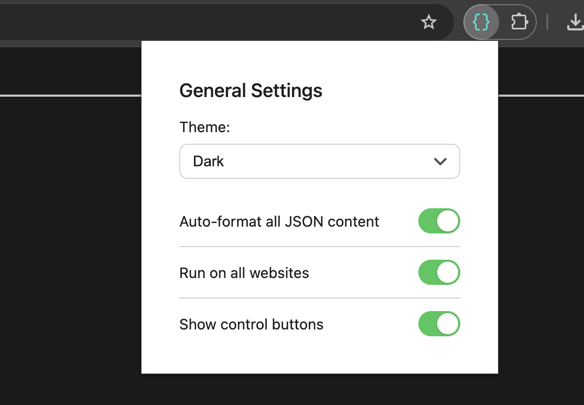Screen dimensions: 584x405
Task: Click the "Auto-format all JSON content" label
Action: (x=279, y=221)
